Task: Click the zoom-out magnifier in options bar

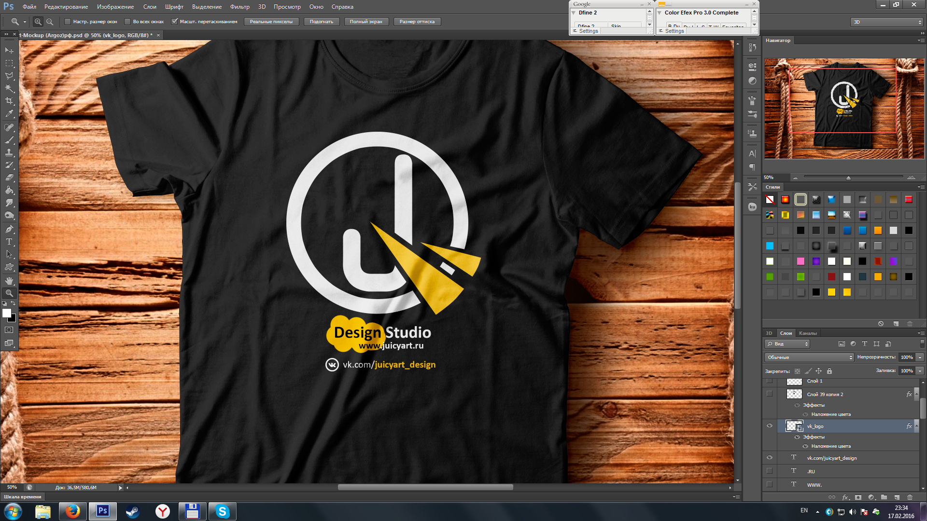Action: (50, 22)
